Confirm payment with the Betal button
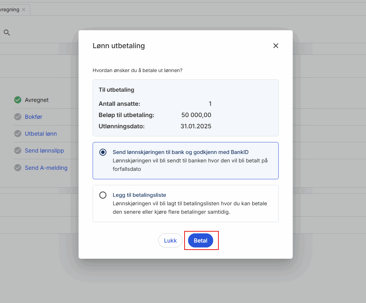The image size is (366, 303). click(200, 241)
